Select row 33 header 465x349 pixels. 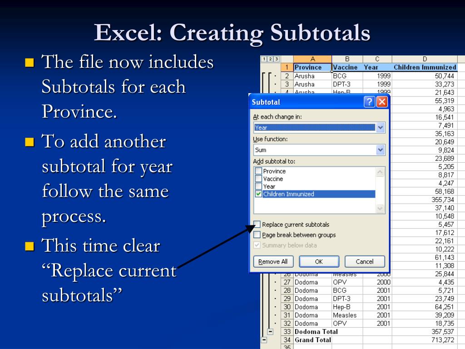[x=287, y=331]
